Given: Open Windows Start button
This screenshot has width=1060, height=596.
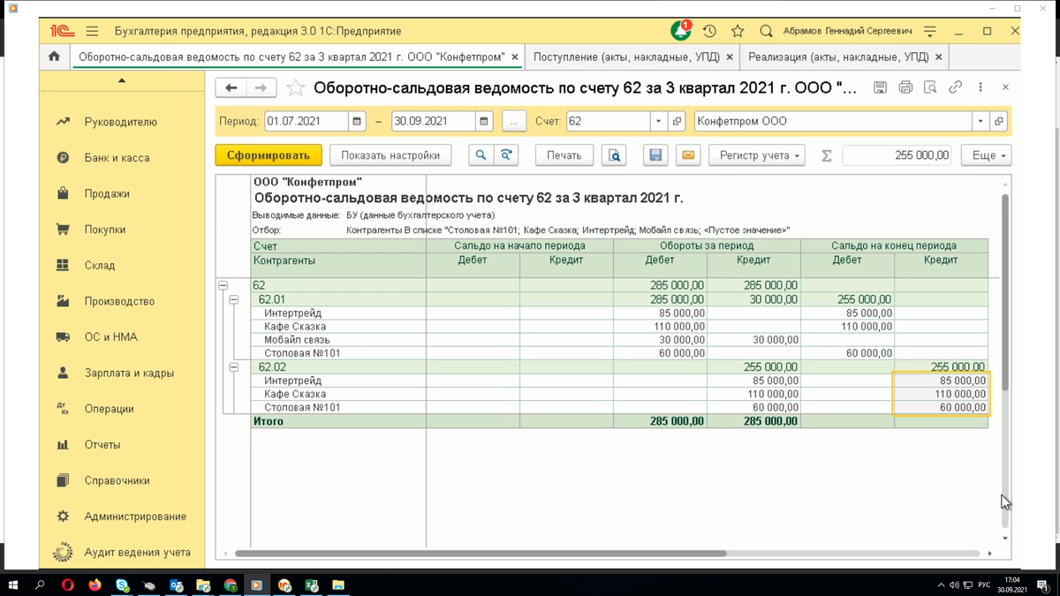Looking at the screenshot, I should click(x=13, y=585).
